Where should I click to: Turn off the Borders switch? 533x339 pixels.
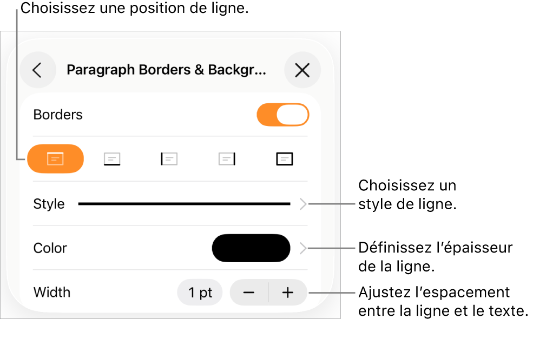coord(283,115)
